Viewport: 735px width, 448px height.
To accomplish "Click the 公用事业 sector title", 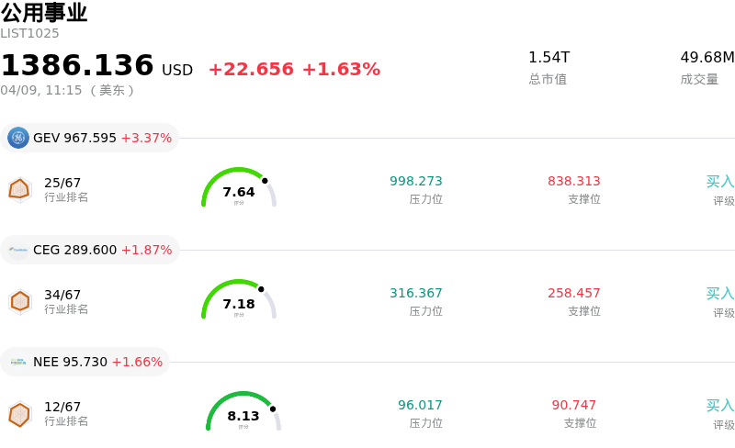I will click(44, 13).
